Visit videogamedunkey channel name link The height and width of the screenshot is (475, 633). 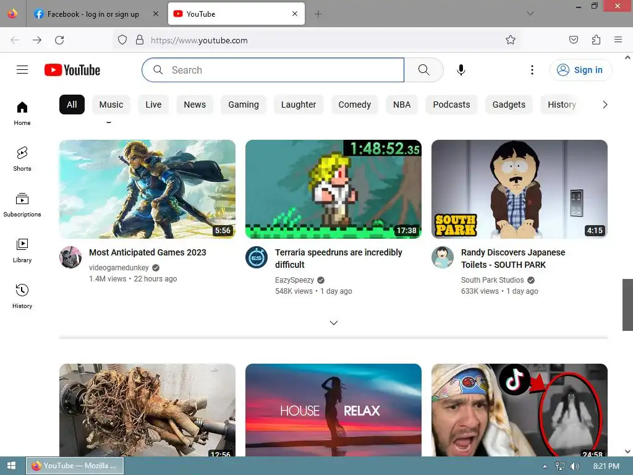[x=119, y=268]
